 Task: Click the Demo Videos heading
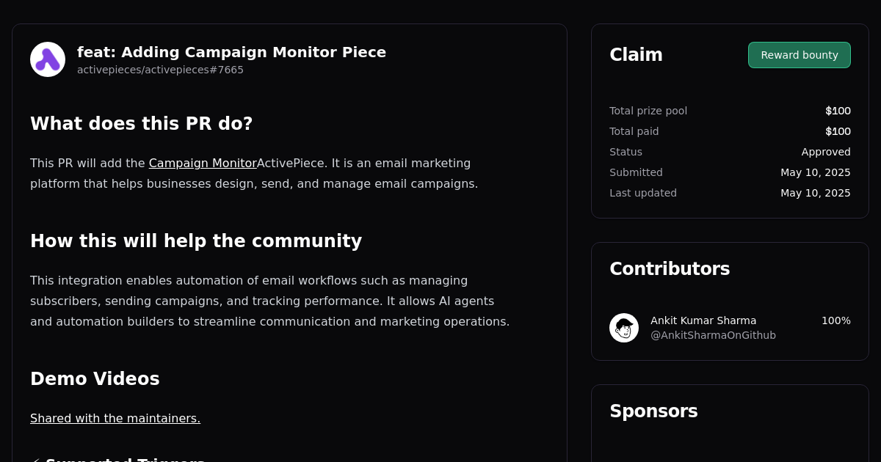pyautogui.click(x=95, y=379)
